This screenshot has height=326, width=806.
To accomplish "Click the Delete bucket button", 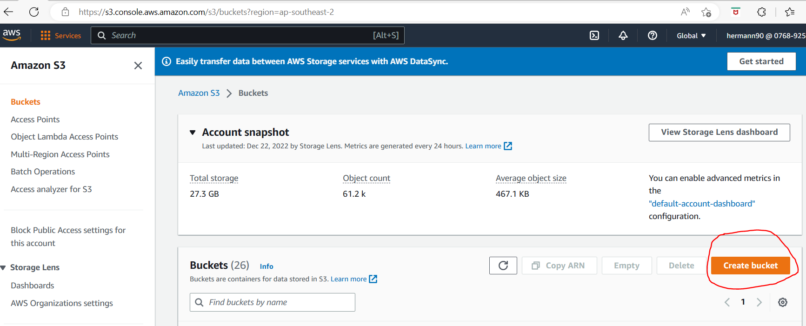I will [681, 266].
